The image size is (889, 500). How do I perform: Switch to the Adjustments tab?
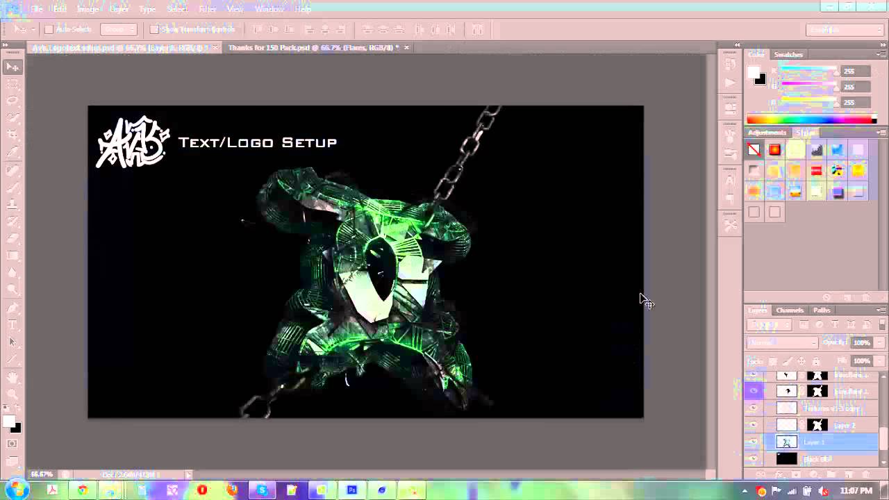click(x=767, y=133)
